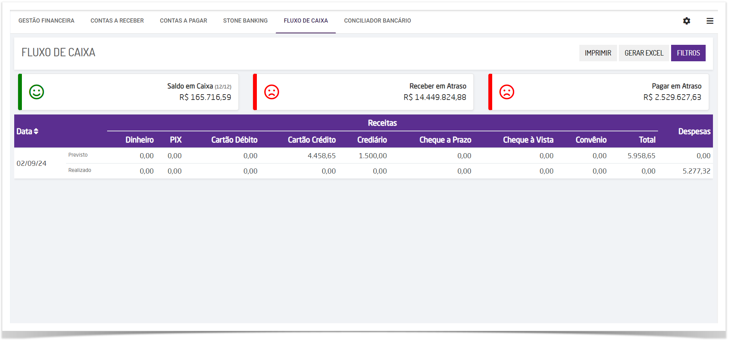Screen dimensions: 731x342
Task: Click the Gerar Excel button
Action: coord(644,53)
